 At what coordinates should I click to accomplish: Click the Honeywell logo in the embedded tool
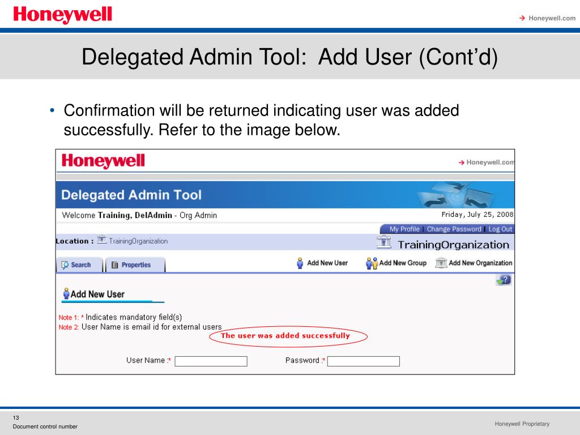(103, 161)
